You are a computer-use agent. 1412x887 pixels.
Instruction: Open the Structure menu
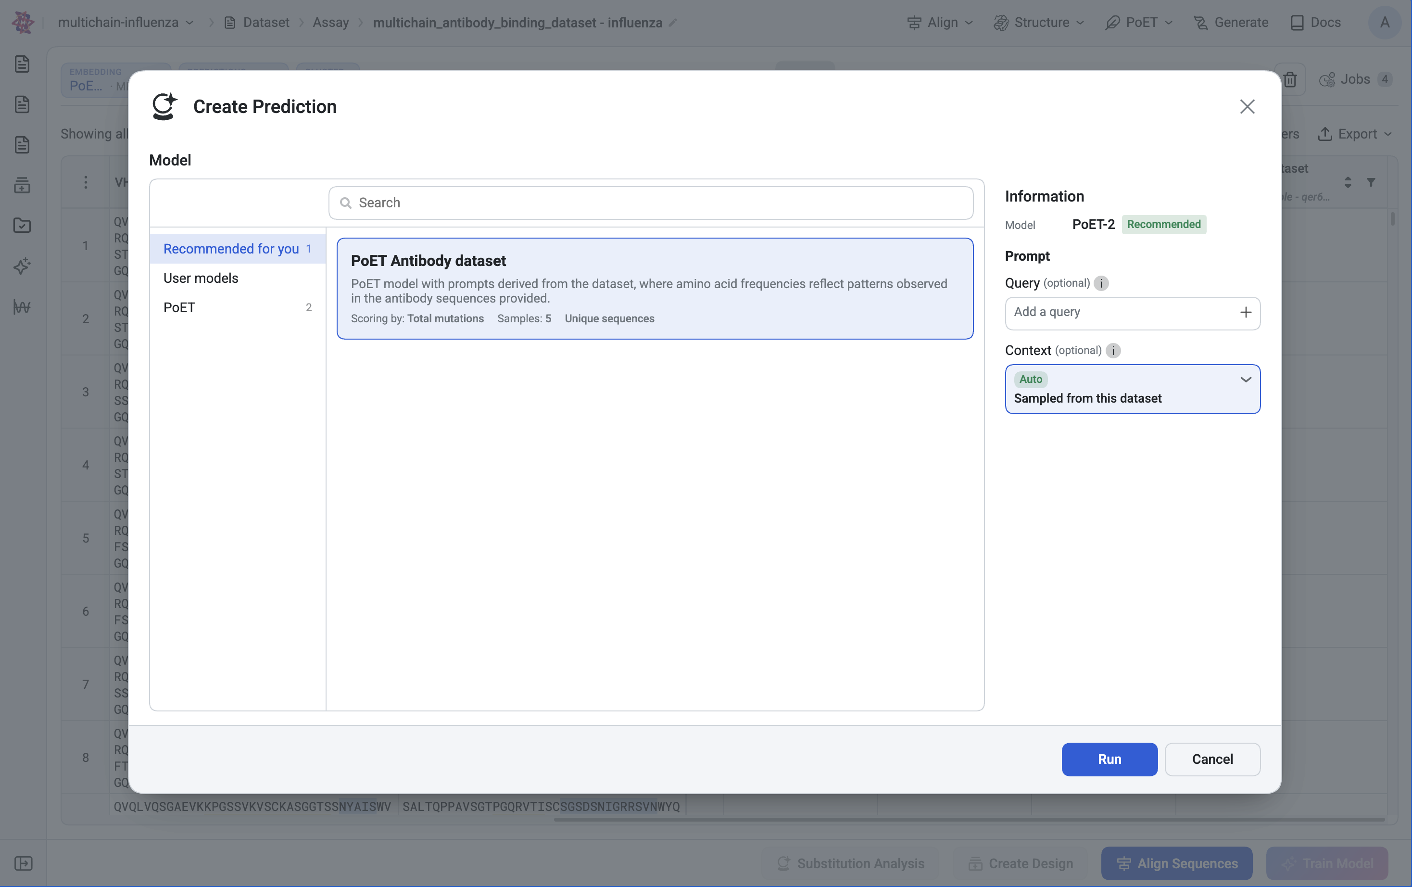coord(1038,23)
